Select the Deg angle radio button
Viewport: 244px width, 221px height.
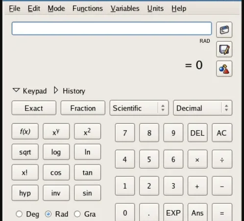(19, 214)
